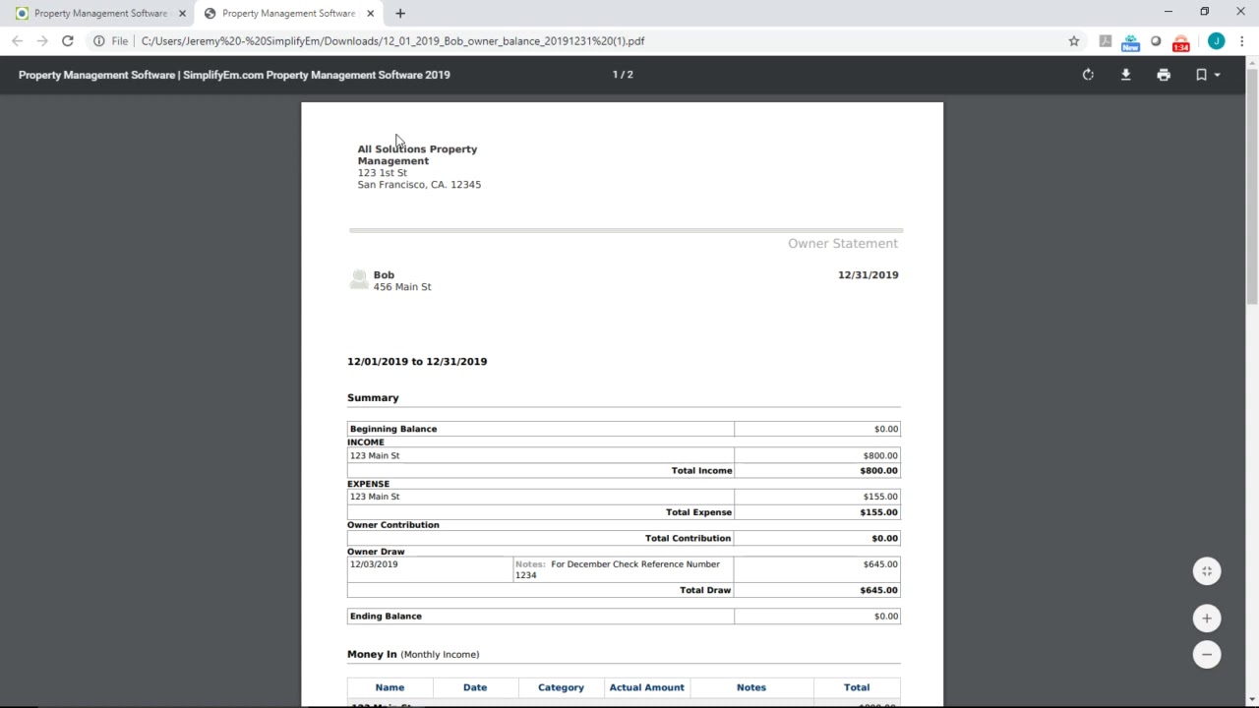The height and width of the screenshot is (708, 1259).
Task: Download the PDF file
Action: pos(1125,75)
